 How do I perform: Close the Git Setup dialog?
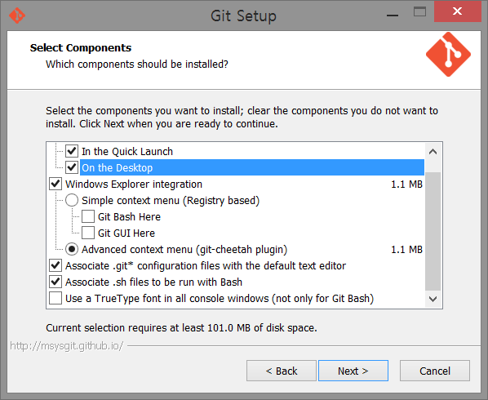click(458, 11)
